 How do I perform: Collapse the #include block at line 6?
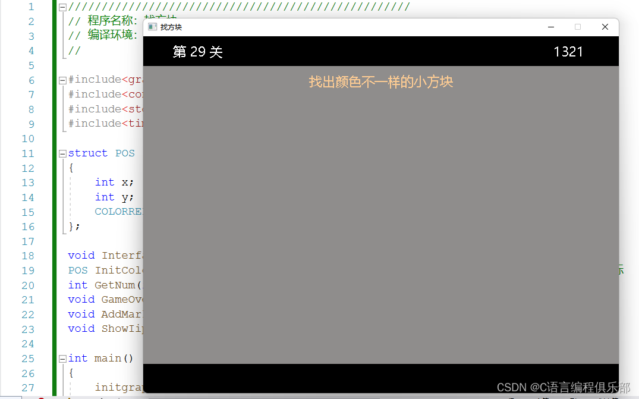[x=62, y=80]
